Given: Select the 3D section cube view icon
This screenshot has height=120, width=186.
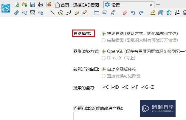Looking at the screenshot, I should point(169,13).
